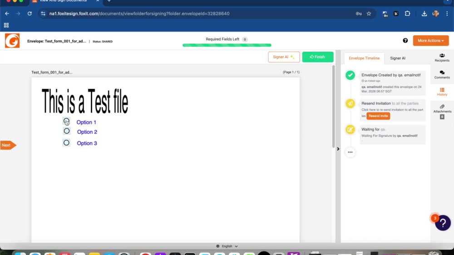This screenshot has height=255, width=454.
Task: Click the Resend Invitation paper plane icon
Action: 350,103
